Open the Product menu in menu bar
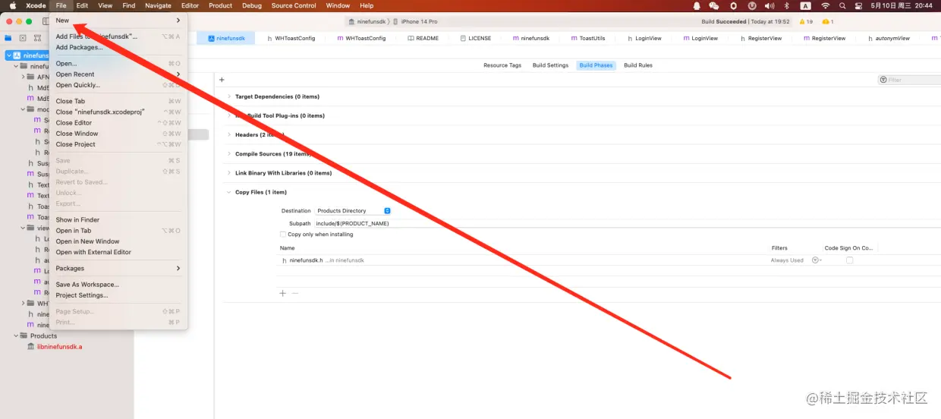Screen dimensions: 941x419 click(220, 5)
